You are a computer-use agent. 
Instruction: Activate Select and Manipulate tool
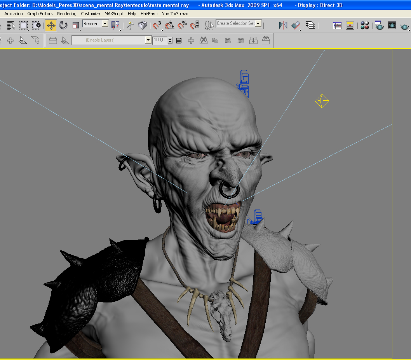[130, 25]
